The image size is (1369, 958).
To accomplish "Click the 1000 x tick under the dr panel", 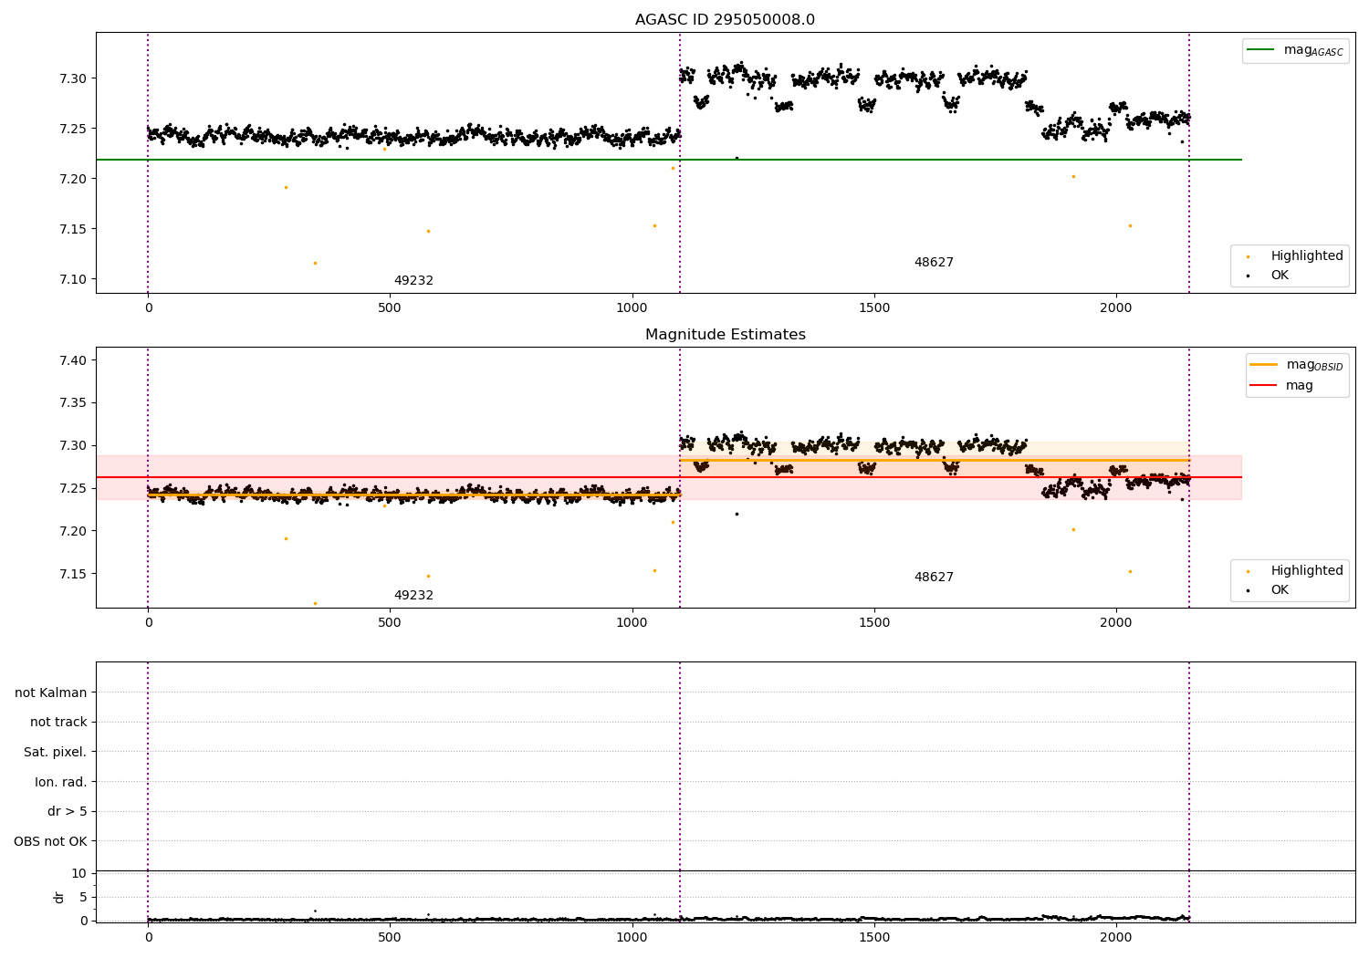I will point(632,937).
